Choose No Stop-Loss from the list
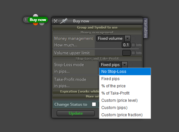 point(125,72)
